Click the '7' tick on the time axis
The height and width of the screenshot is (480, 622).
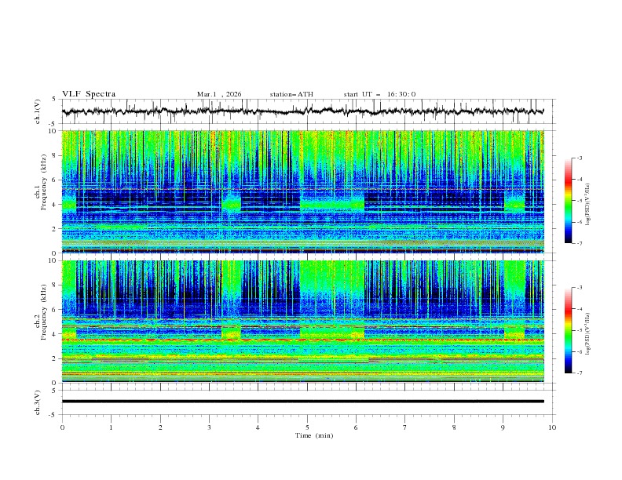(x=405, y=427)
